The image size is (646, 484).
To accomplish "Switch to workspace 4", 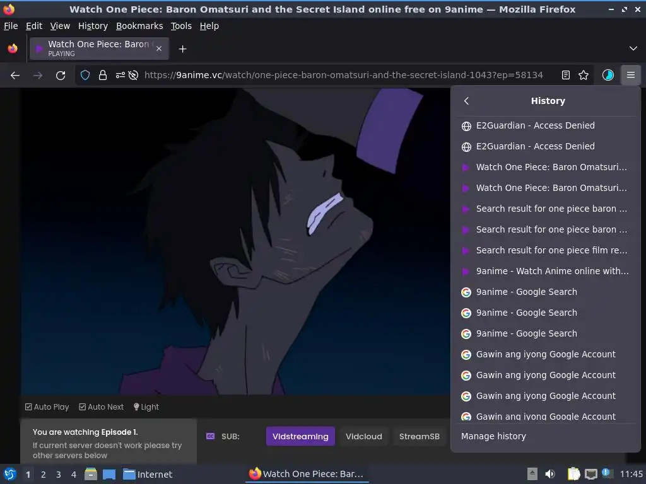I will [74, 475].
